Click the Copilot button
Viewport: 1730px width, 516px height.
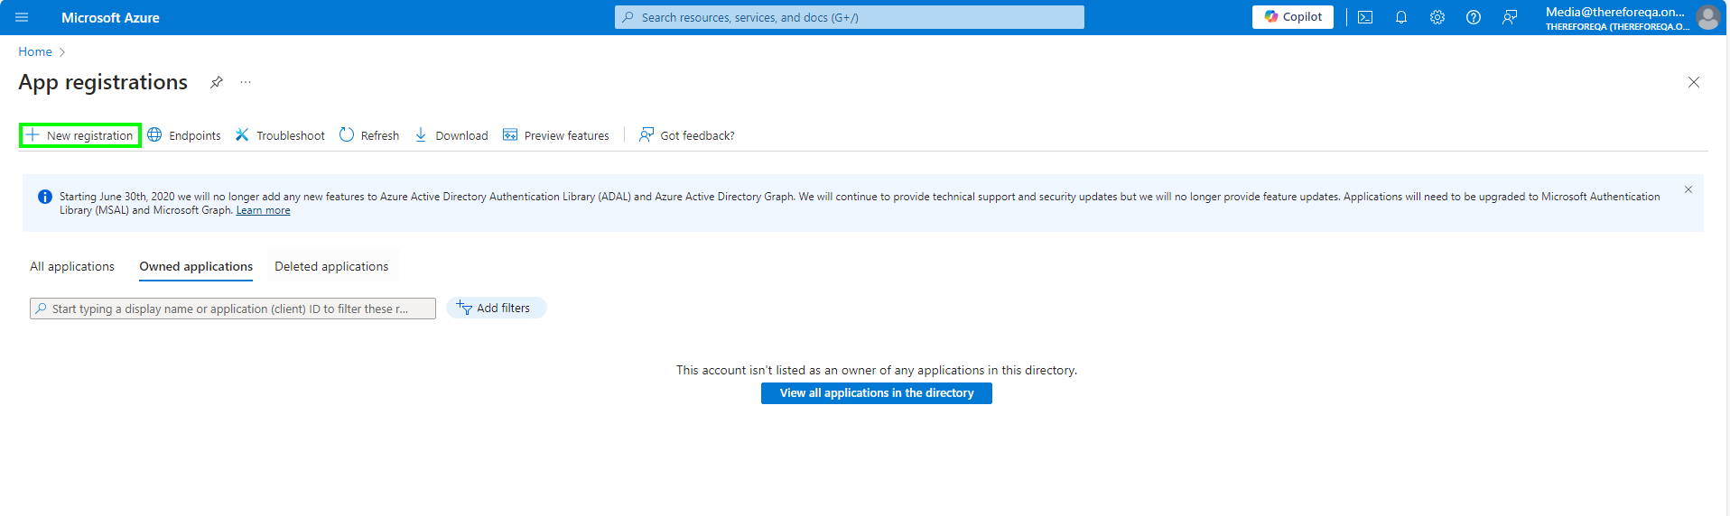pyautogui.click(x=1293, y=17)
